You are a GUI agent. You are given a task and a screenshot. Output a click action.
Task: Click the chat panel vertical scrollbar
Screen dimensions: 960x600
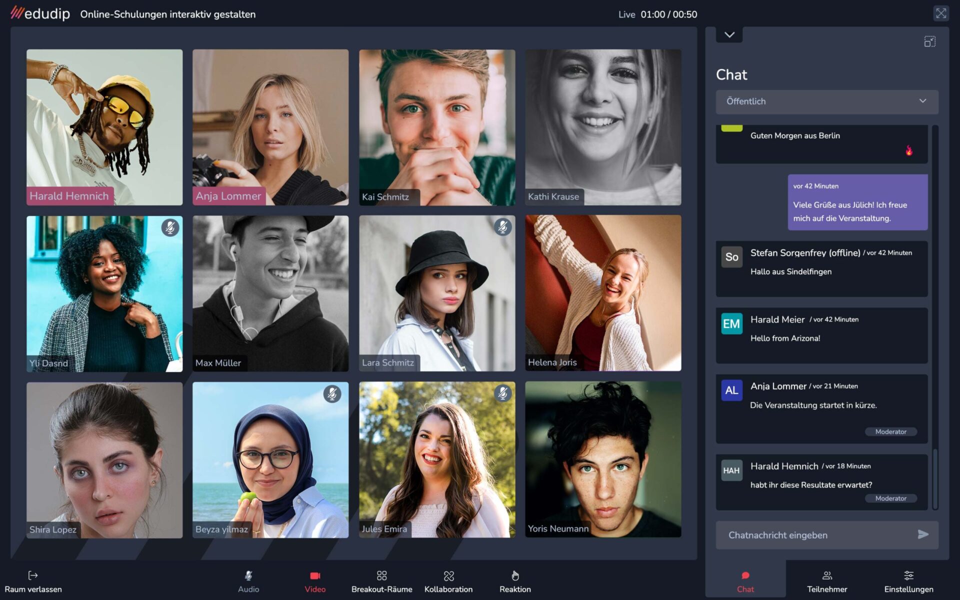tap(934, 477)
